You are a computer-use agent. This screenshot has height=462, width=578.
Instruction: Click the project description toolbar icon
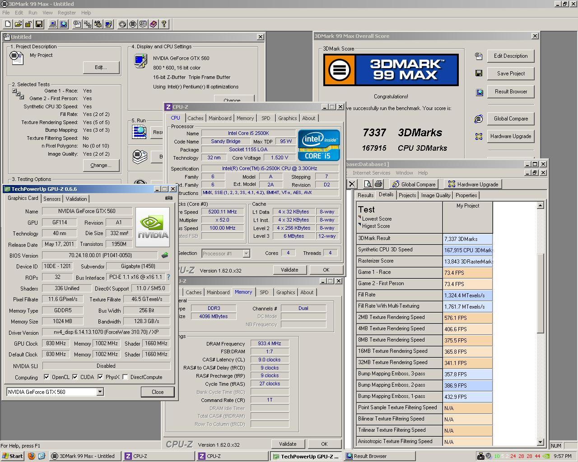point(78,24)
